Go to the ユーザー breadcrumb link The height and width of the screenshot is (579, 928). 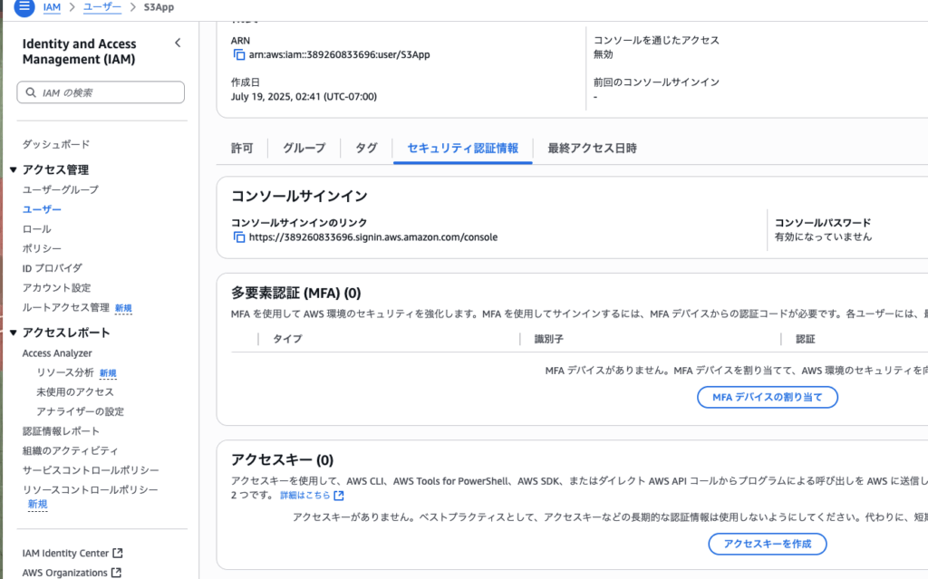[102, 7]
